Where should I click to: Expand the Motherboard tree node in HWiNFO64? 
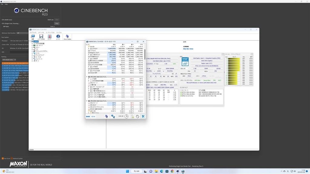point(32,45)
